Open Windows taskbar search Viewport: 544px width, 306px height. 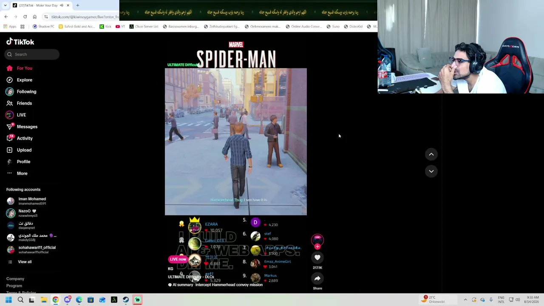point(20,300)
